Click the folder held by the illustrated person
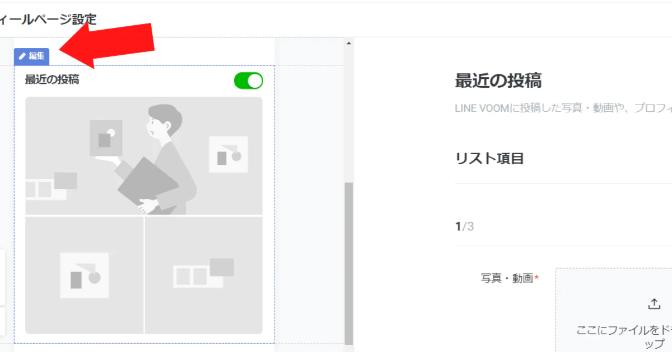This screenshot has height=352, width=672. click(147, 182)
